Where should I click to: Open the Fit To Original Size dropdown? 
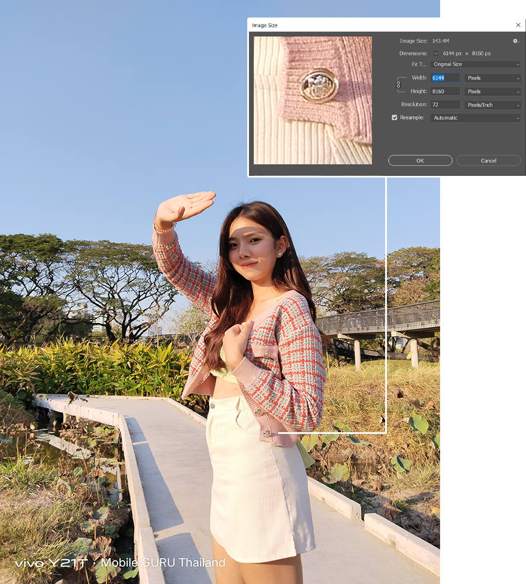(475, 64)
